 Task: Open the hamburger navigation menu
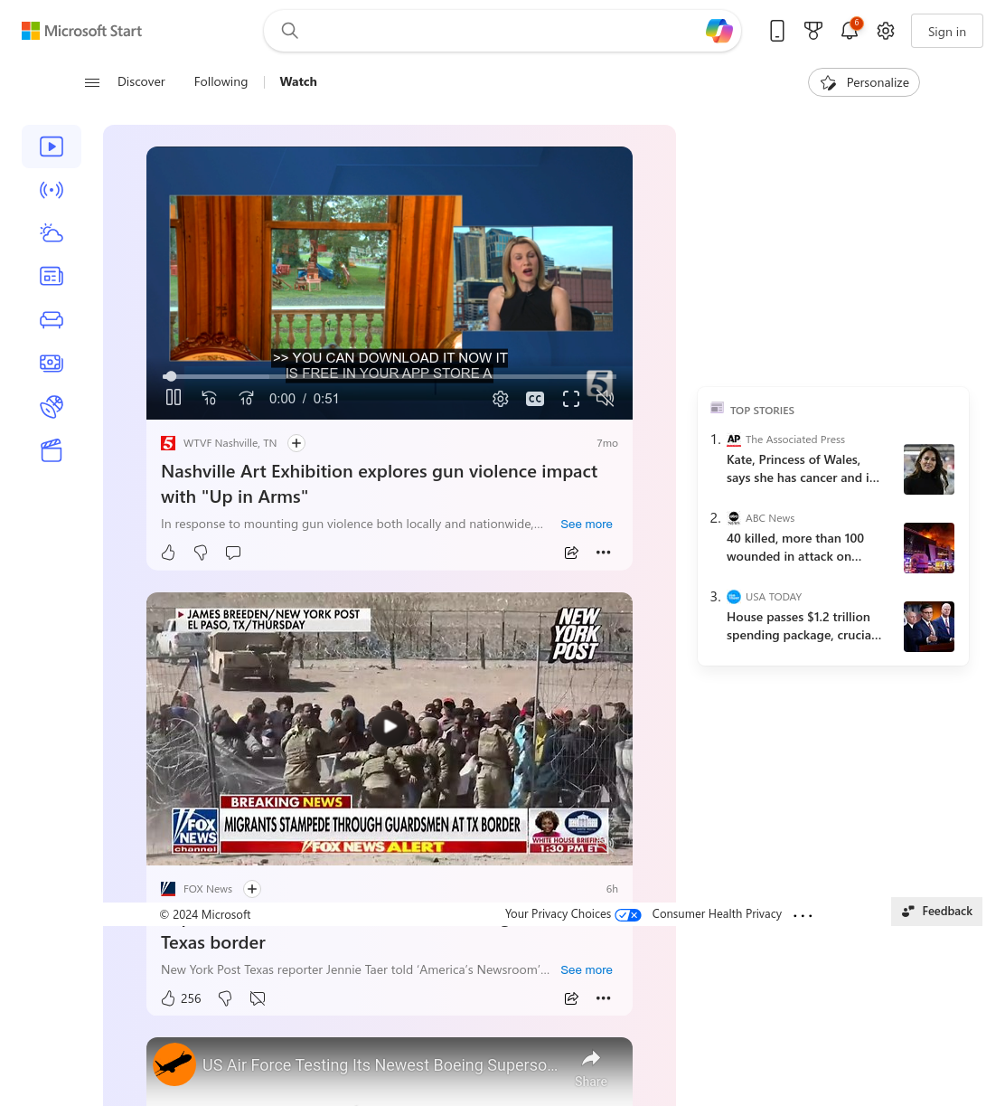point(92,82)
